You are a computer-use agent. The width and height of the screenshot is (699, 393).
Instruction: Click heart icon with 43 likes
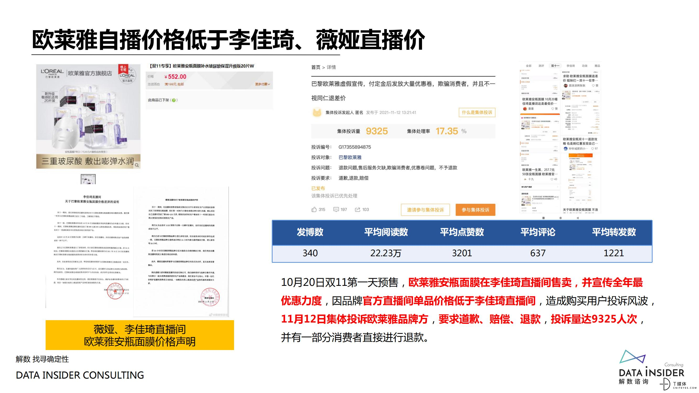[552, 179]
